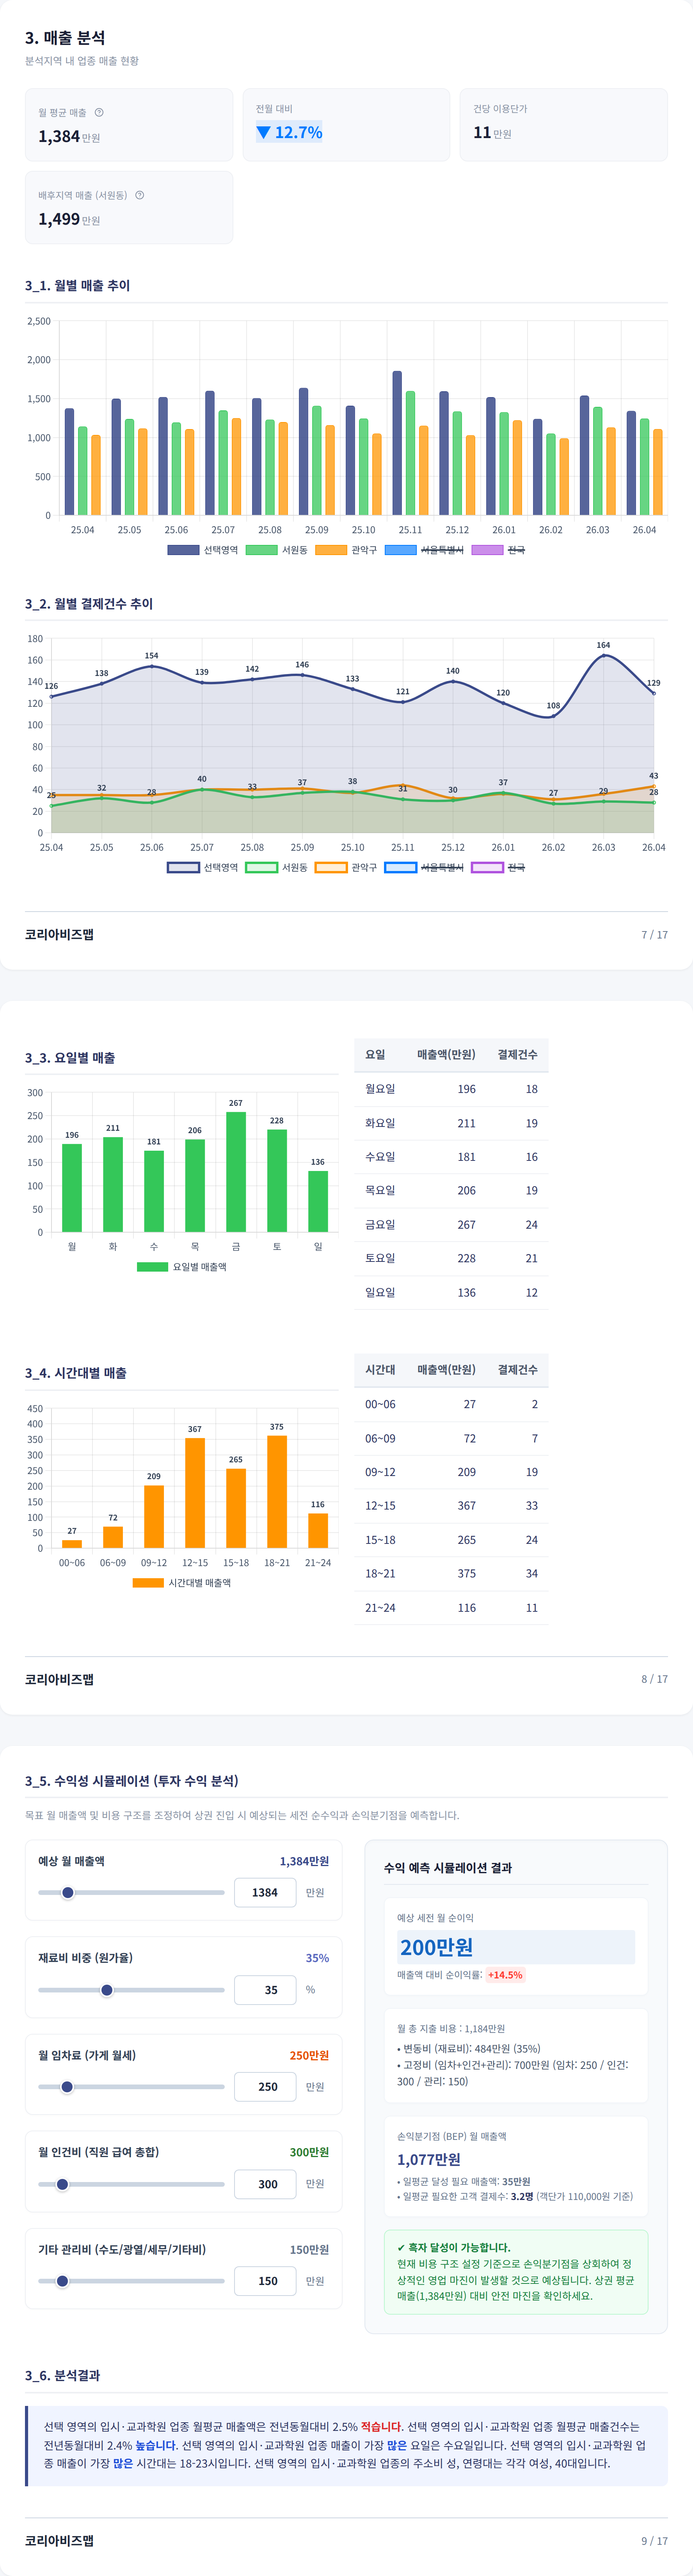Click the 1,384만원 label above sales slider
Viewport: 693px width, 2576px height.
point(304,1861)
